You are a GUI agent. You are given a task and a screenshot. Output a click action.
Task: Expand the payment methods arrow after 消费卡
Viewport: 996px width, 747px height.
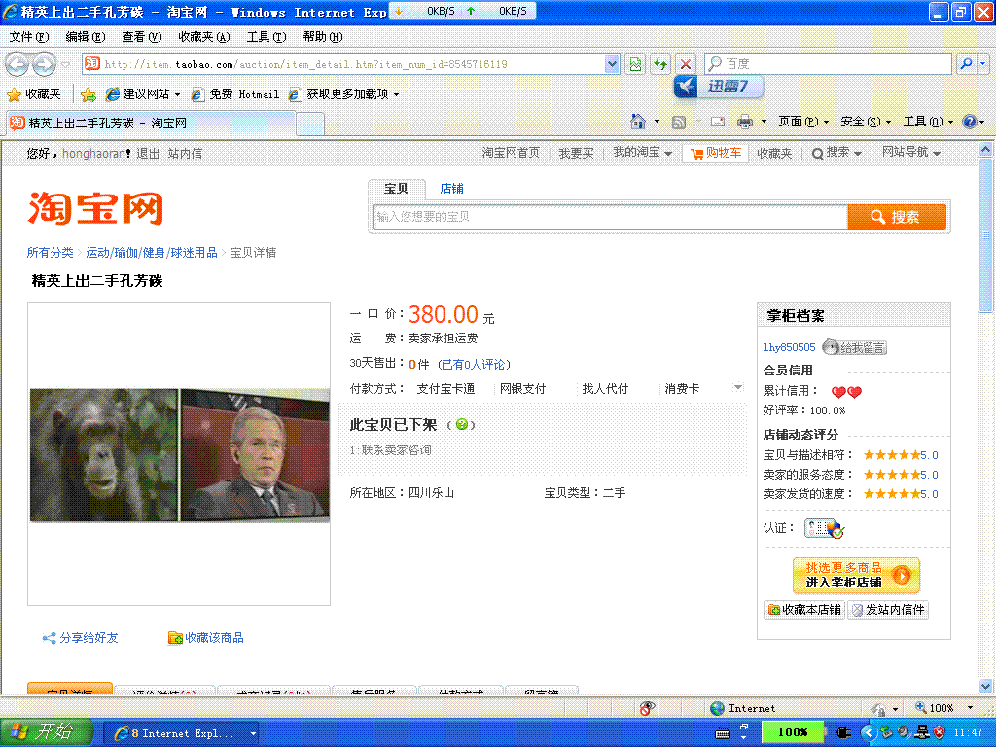point(737,388)
